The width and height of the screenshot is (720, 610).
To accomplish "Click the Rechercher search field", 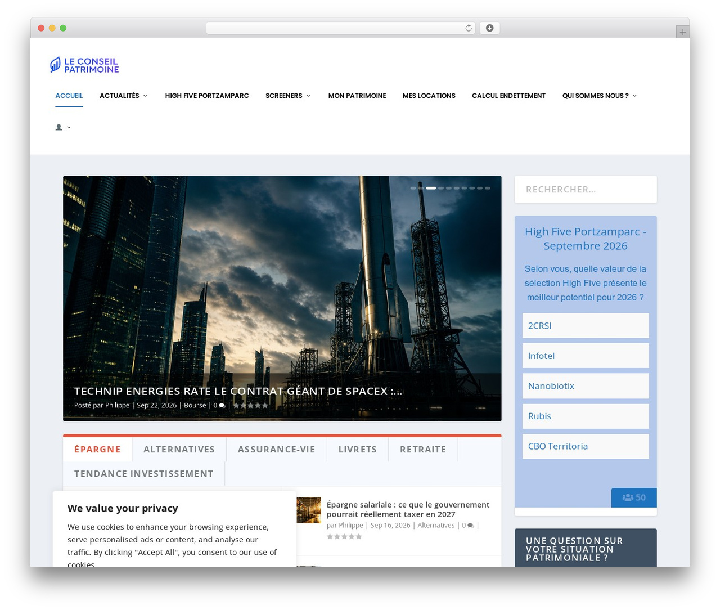I will click(x=586, y=189).
